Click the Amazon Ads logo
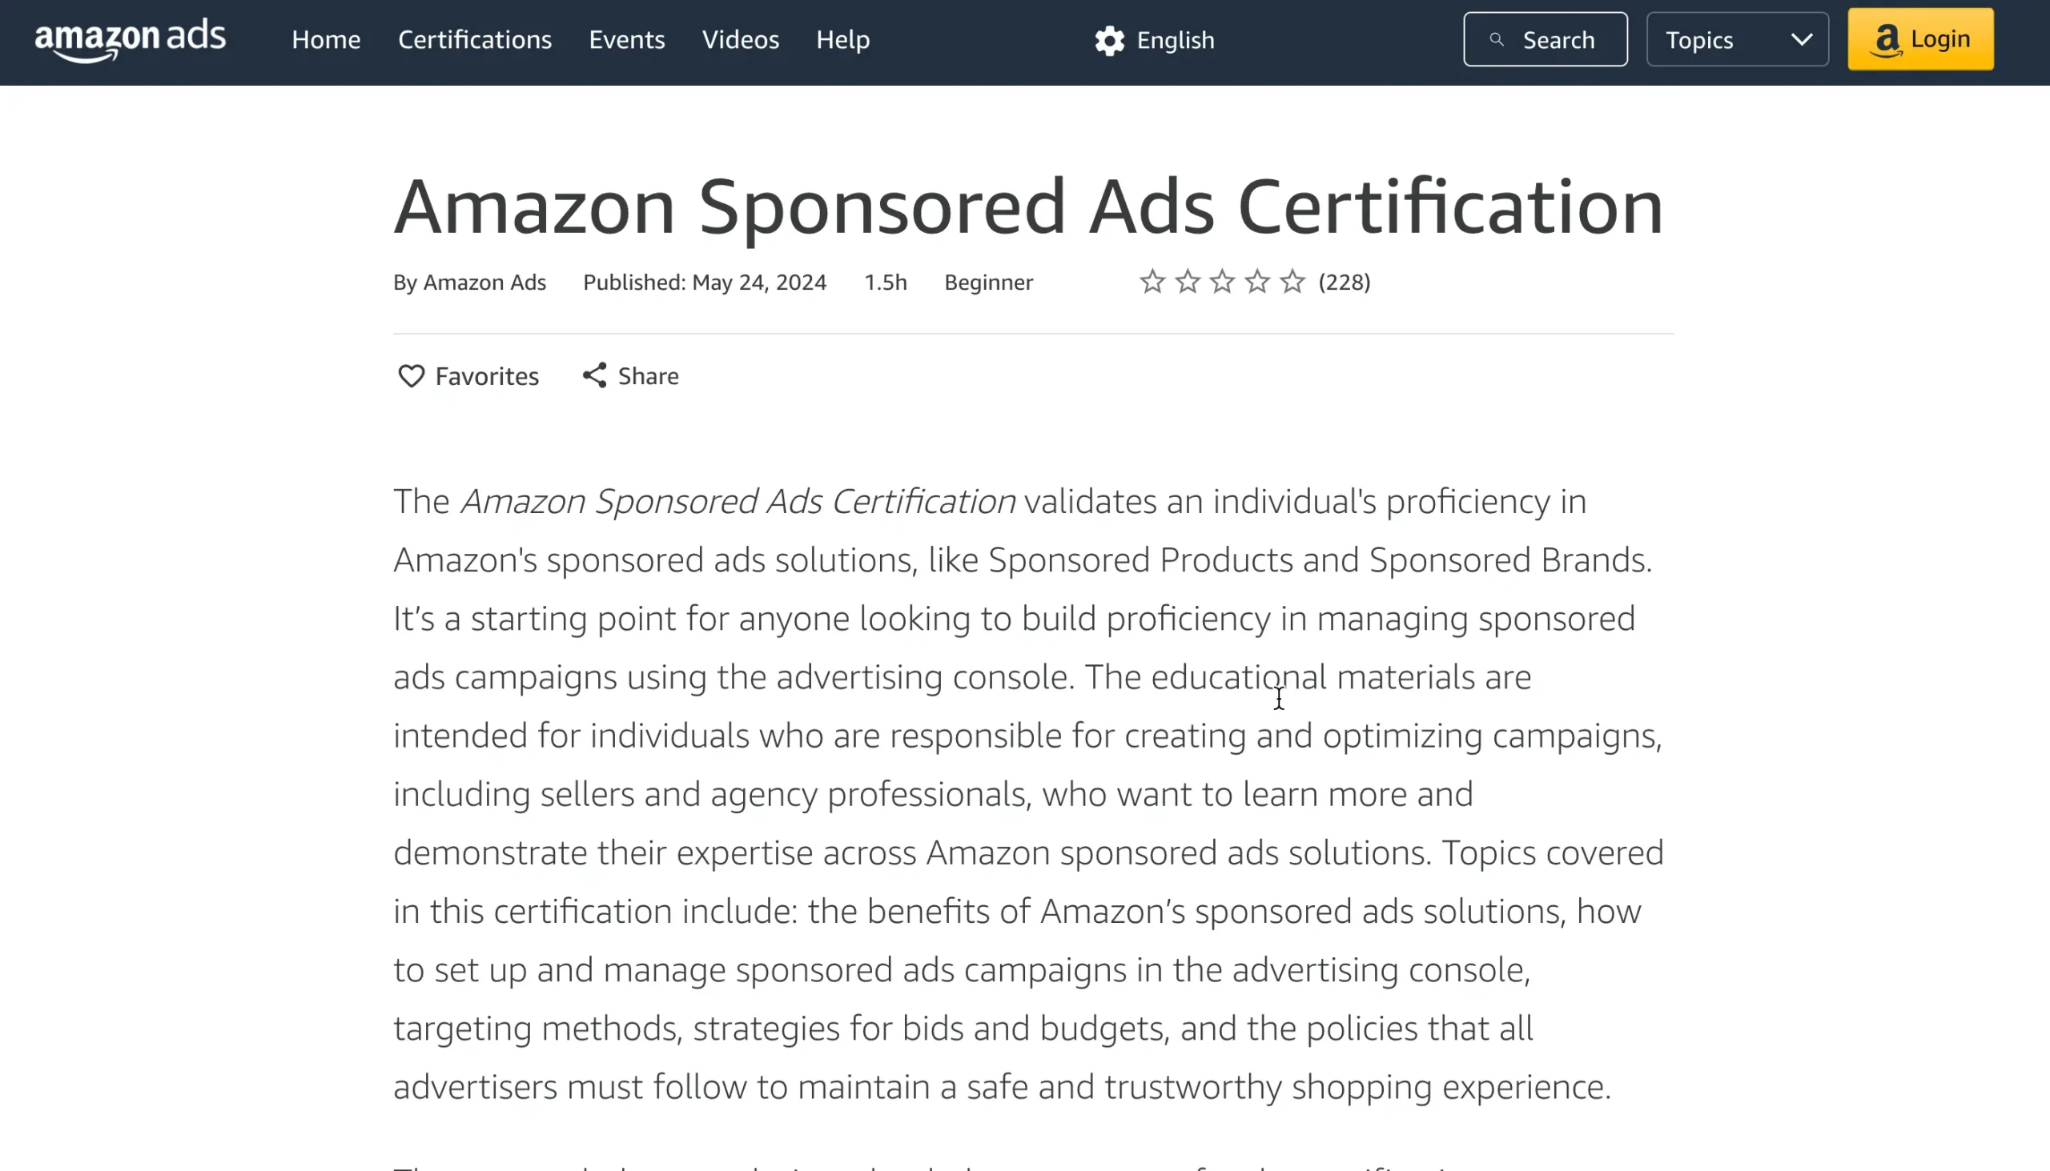Image resolution: width=2050 pixels, height=1171 pixels. (131, 39)
